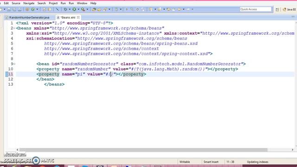297x167 pixels.
Task: Open the Forward history dropdown arrow
Action: click(192, 9)
